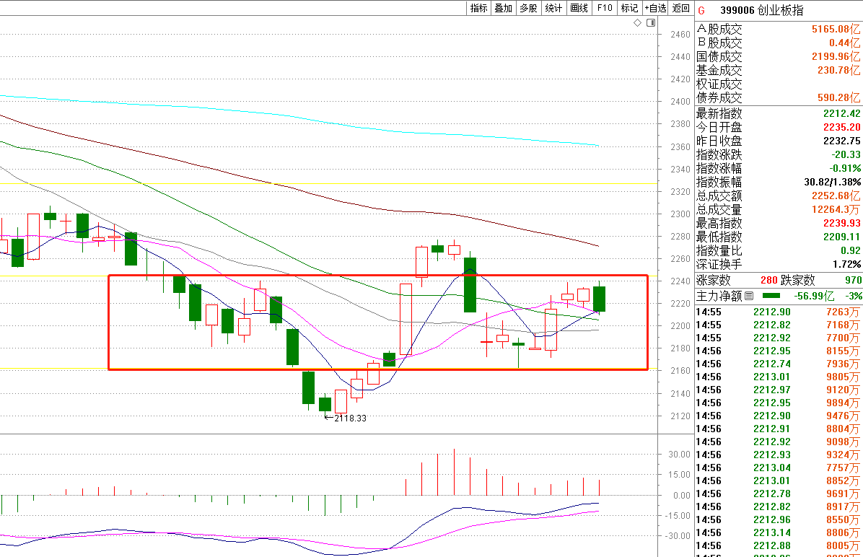This screenshot has height=557, width=863.
Task: Click the 指数量比 value 0.92
Action: click(x=850, y=250)
